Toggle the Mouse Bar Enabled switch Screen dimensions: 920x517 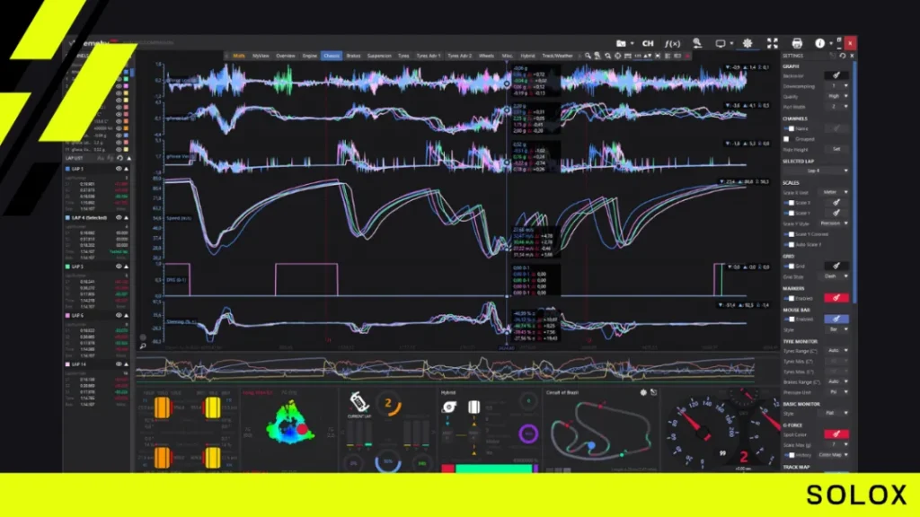pos(790,320)
